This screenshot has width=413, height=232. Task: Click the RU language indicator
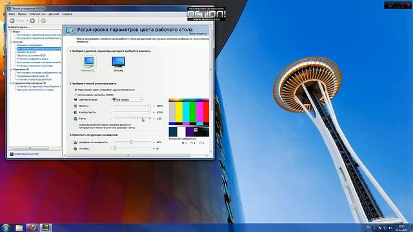tap(368, 227)
